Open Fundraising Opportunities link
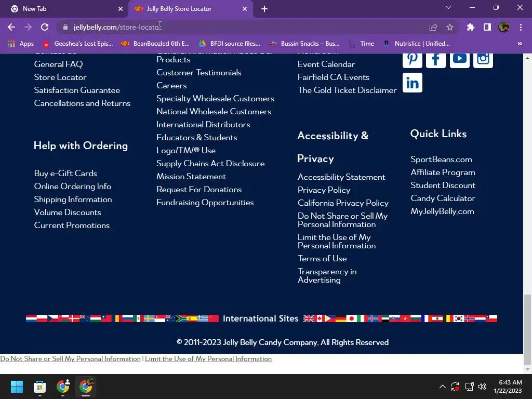This screenshot has height=399, width=532. 205,203
